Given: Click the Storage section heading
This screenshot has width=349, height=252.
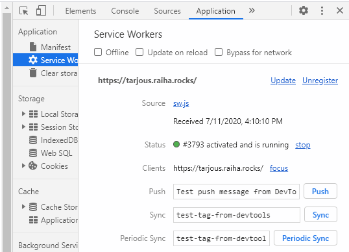Looking at the screenshot, I should (31, 99).
